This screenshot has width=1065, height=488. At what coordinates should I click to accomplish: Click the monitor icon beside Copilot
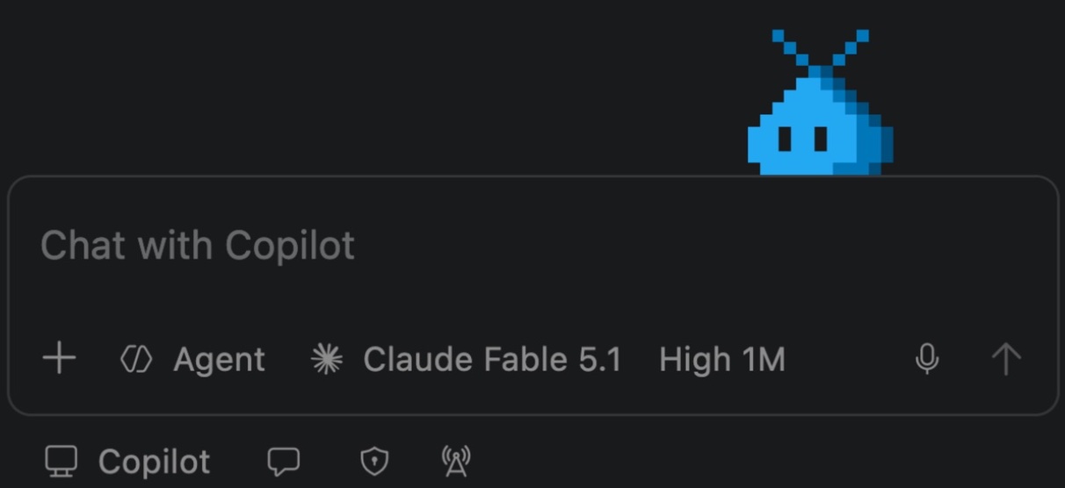62,461
